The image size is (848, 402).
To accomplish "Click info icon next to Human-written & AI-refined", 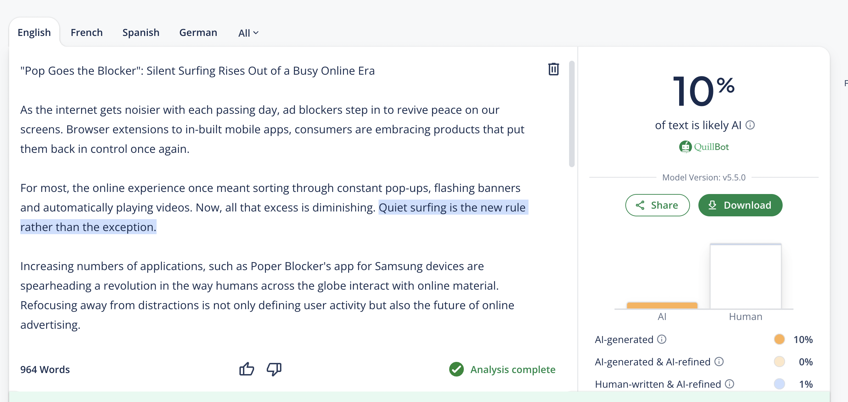I will pyautogui.click(x=730, y=384).
